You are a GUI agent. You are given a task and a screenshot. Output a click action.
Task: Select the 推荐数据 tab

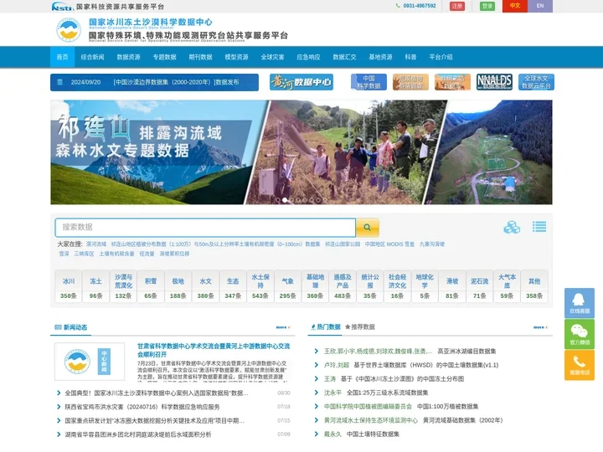tap(360, 326)
